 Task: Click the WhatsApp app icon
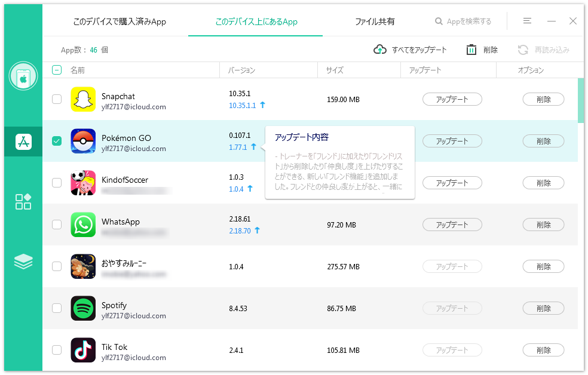[83, 225]
